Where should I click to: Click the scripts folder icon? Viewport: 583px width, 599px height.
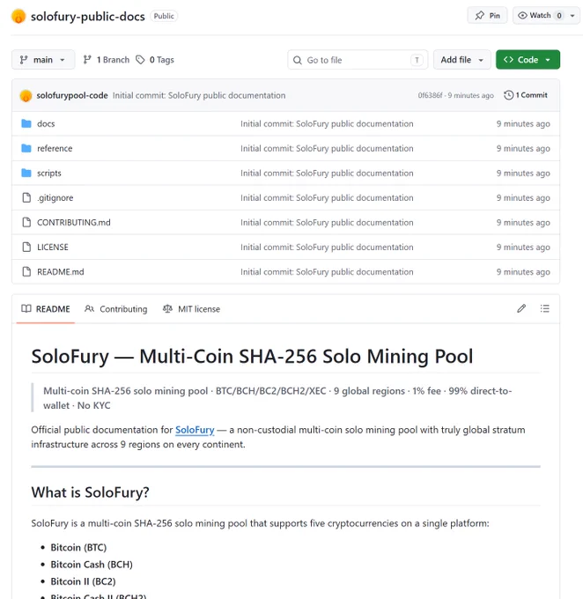coord(26,173)
